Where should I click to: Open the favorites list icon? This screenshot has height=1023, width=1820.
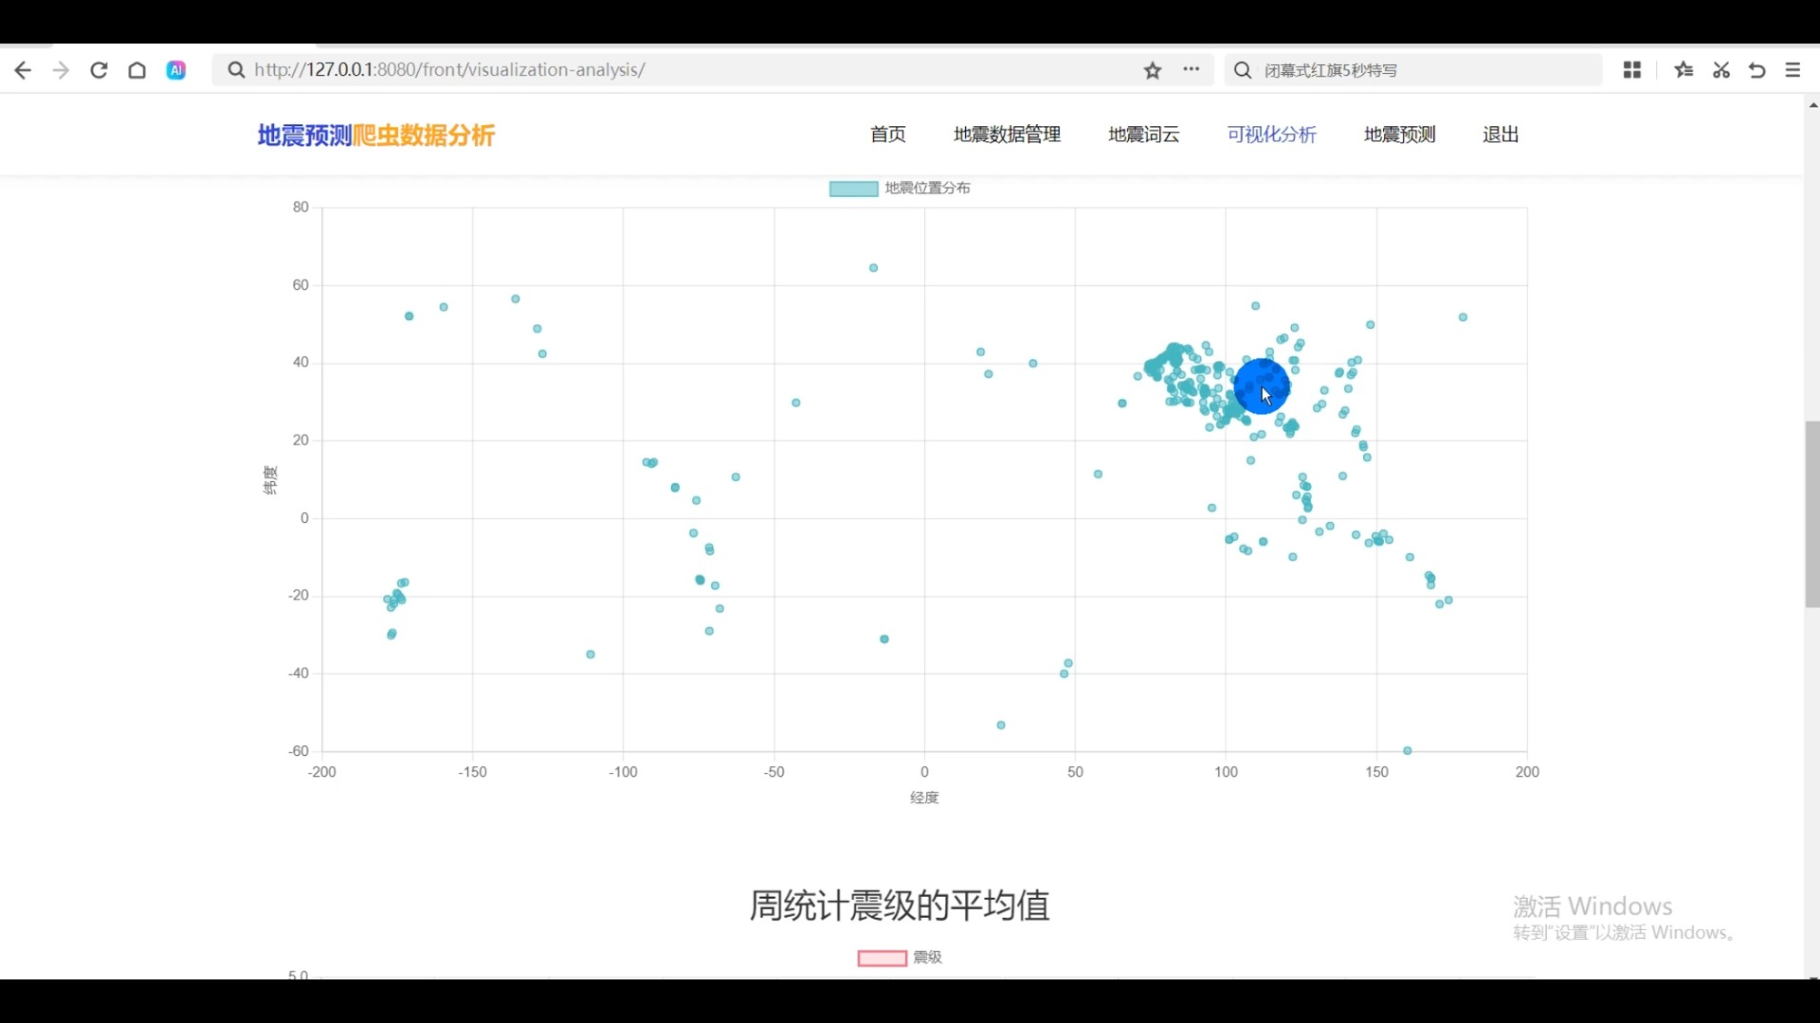pyautogui.click(x=1683, y=70)
